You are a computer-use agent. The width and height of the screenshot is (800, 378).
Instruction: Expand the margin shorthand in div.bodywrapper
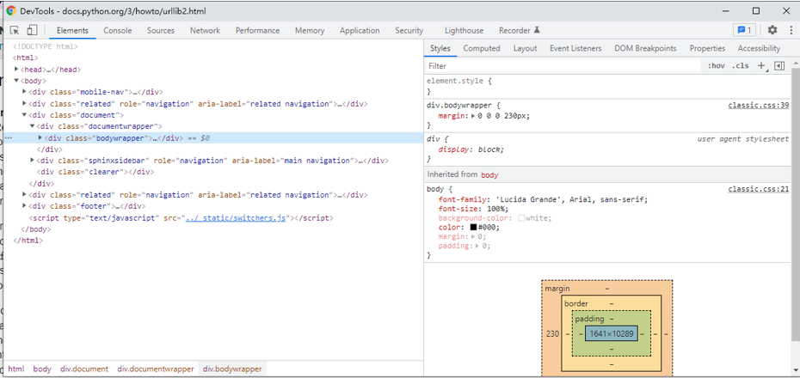point(472,115)
